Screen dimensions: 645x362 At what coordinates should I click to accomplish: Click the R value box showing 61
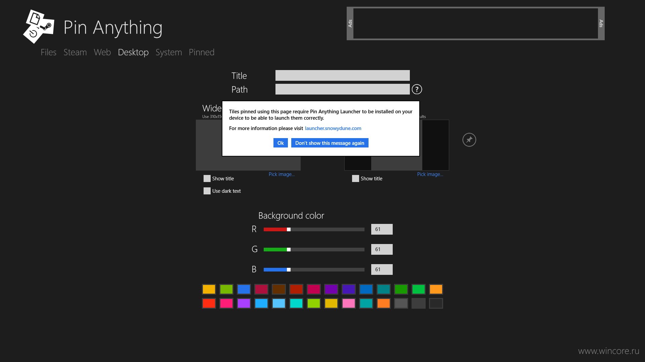point(382,229)
